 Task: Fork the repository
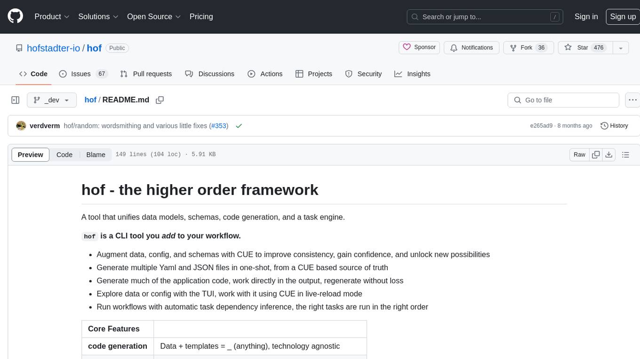pyautogui.click(x=528, y=47)
